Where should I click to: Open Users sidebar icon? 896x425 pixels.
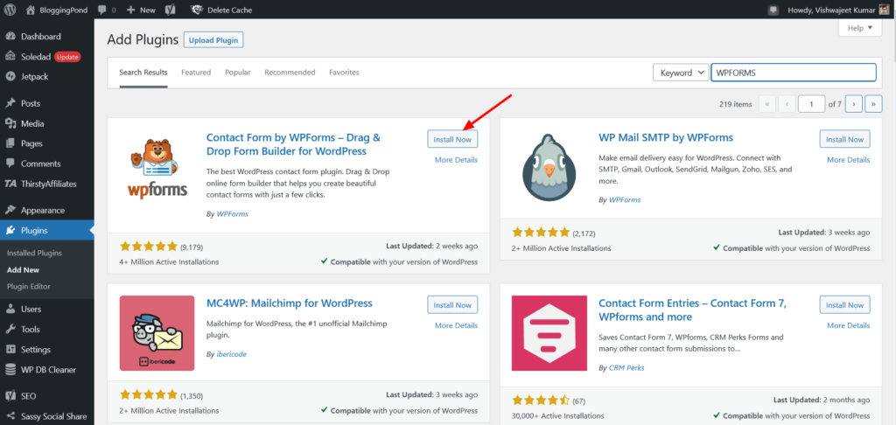coord(10,309)
